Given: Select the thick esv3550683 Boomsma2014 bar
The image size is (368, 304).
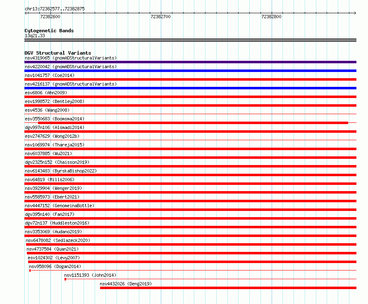Looking at the screenshot, I should (x=193, y=123).
